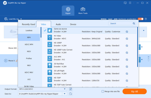Open settings gear for HD 1080P

127,45
